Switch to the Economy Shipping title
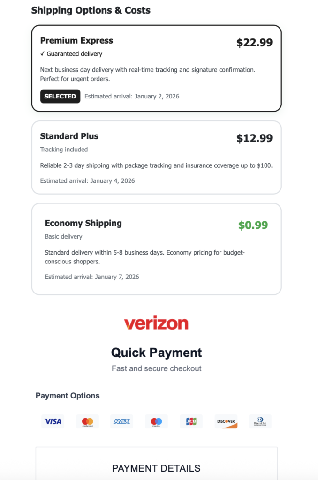The width and height of the screenshot is (318, 480). pyautogui.click(x=83, y=223)
